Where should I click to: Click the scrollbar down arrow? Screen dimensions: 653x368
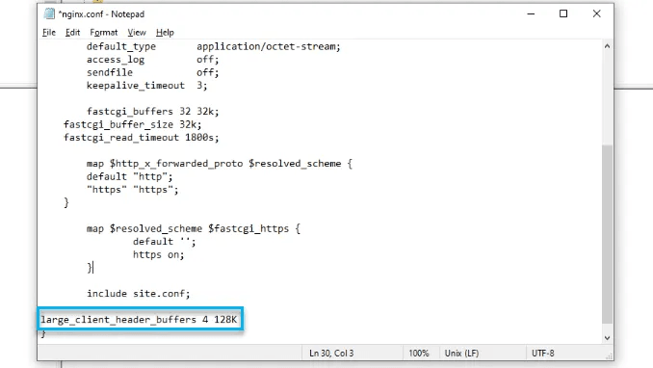click(x=607, y=338)
